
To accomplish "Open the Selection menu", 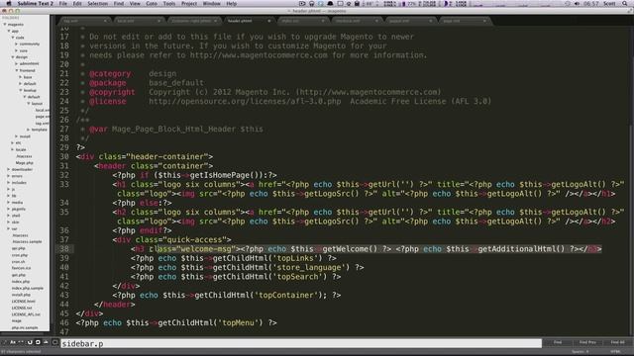I will [x=98, y=3].
